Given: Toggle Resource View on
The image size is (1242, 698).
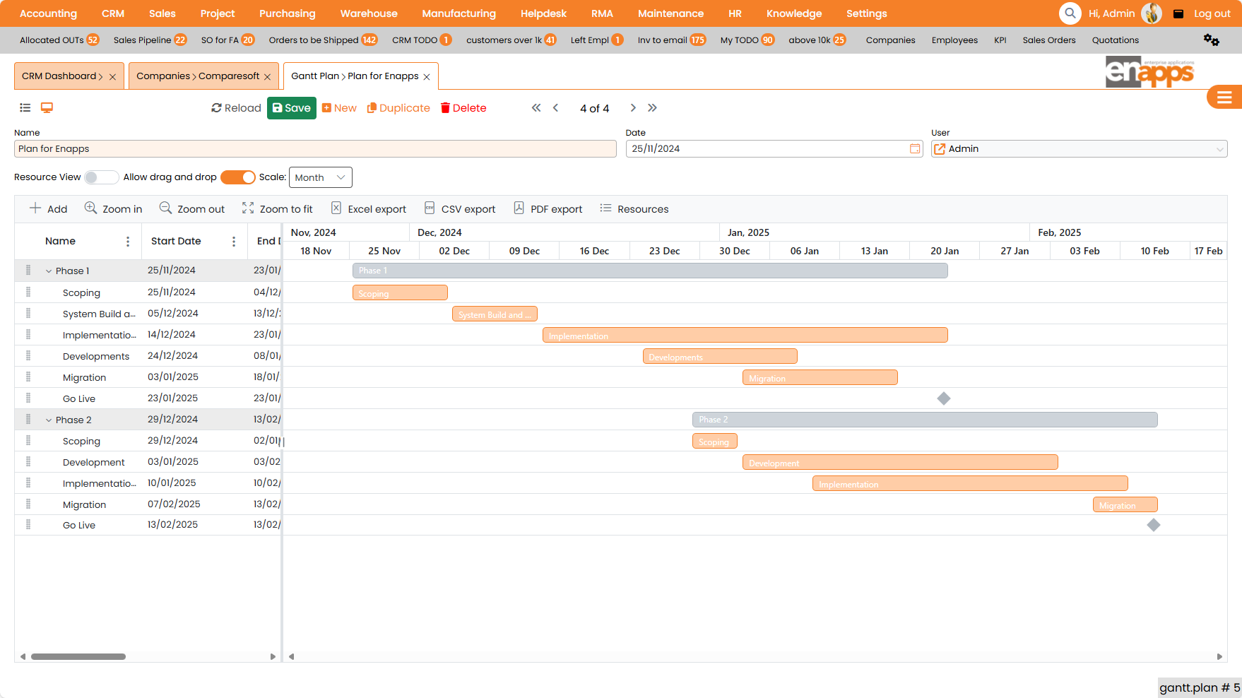Looking at the screenshot, I should click(x=101, y=177).
